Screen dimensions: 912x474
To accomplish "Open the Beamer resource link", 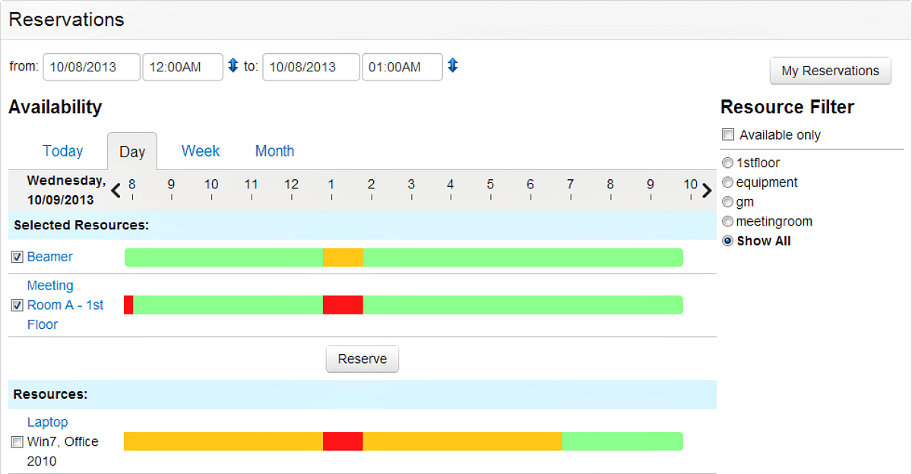I will pos(50,257).
